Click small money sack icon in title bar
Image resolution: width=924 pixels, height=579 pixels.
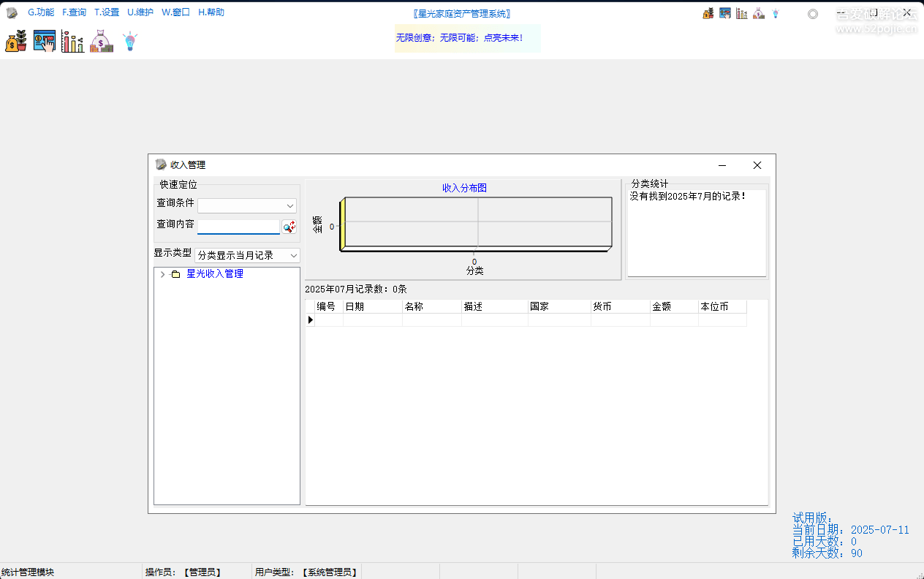click(759, 13)
